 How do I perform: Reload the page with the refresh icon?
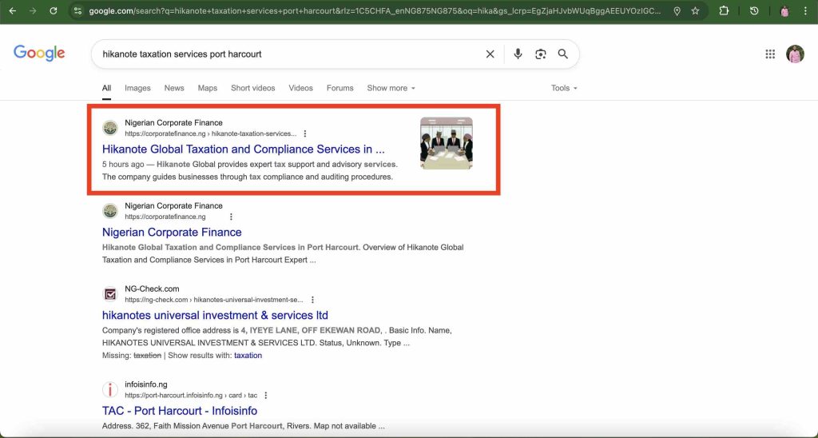[54, 10]
